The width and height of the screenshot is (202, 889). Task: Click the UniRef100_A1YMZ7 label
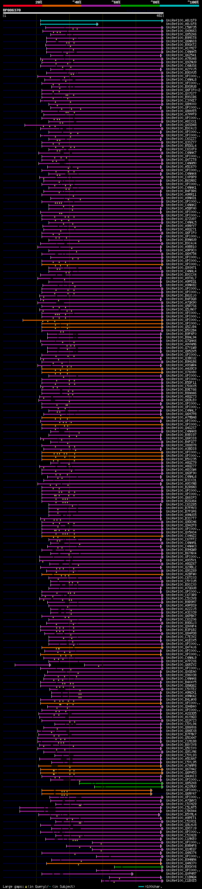(181, 48)
